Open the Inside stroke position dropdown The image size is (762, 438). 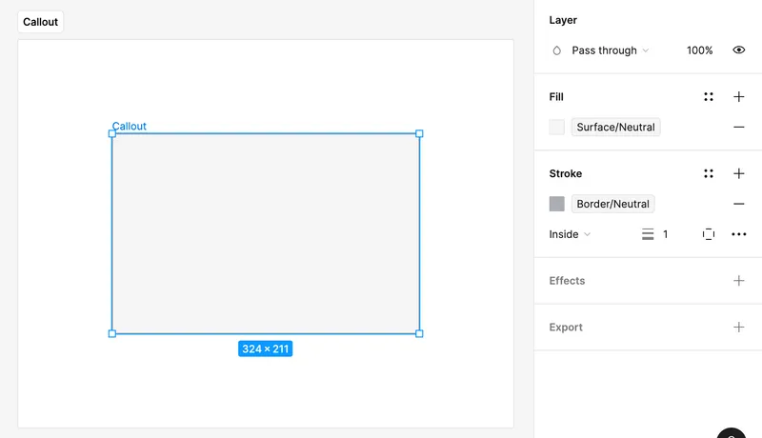(x=570, y=234)
